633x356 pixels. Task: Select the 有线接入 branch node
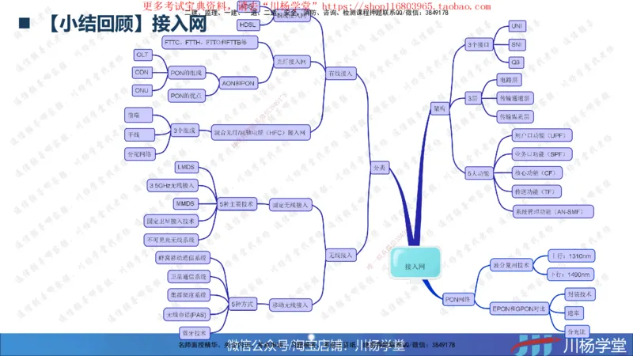click(342, 74)
